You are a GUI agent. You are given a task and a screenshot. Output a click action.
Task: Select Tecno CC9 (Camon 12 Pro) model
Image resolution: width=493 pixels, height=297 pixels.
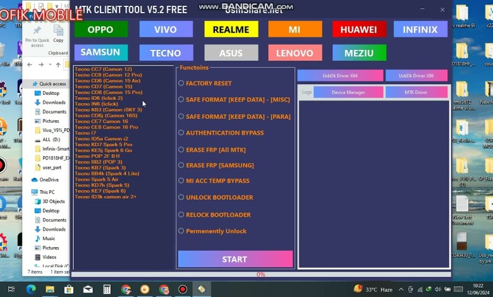point(108,75)
